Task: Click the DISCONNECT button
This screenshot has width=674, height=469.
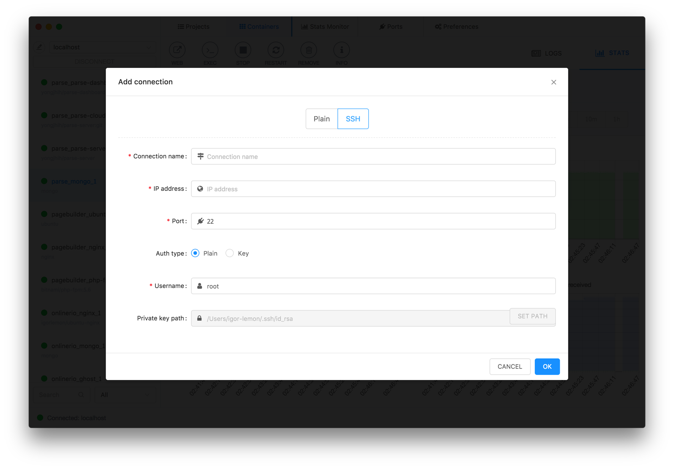Action: point(94,62)
